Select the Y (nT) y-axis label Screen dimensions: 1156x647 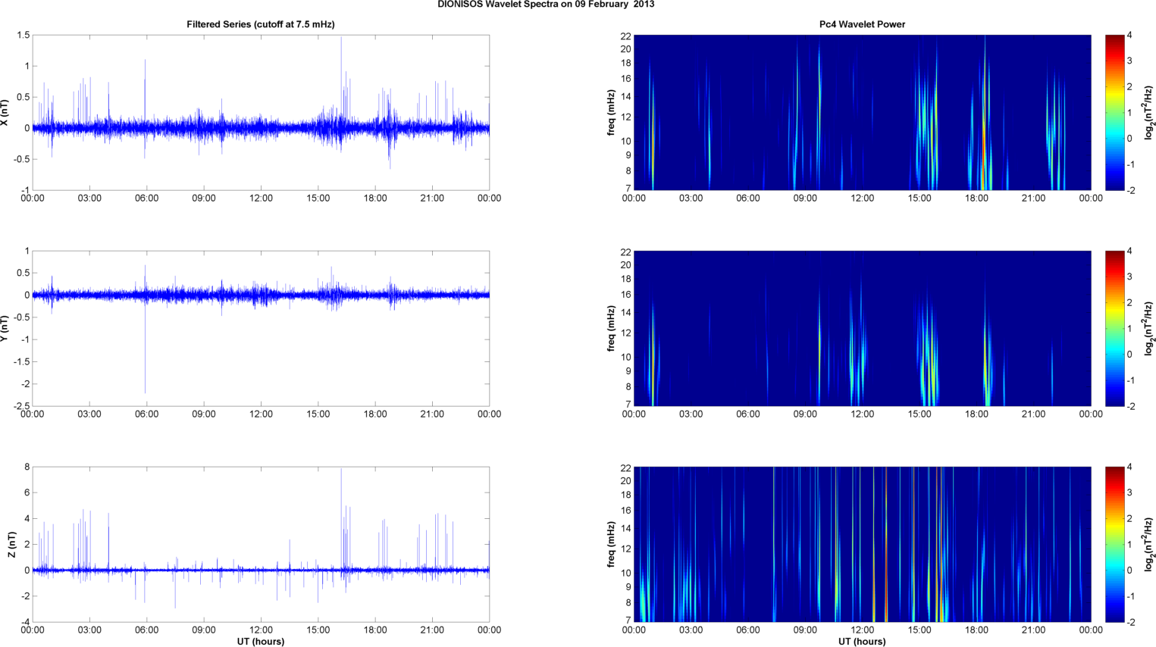5,328
